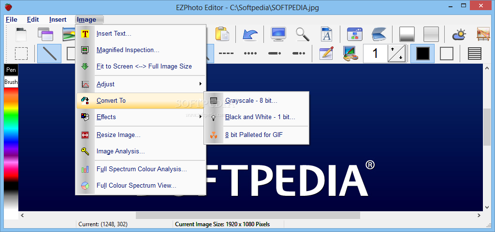Click the line width value field showing 1
Image resolution: width=495 pixels, height=232 pixels.
point(375,54)
